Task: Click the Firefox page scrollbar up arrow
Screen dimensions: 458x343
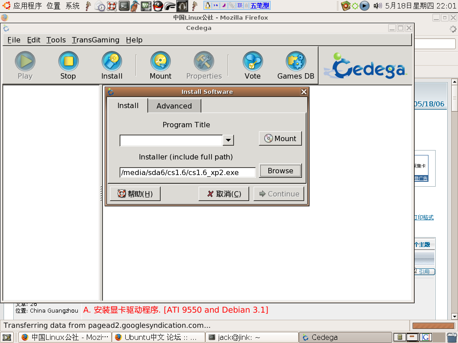Action: click(x=454, y=82)
